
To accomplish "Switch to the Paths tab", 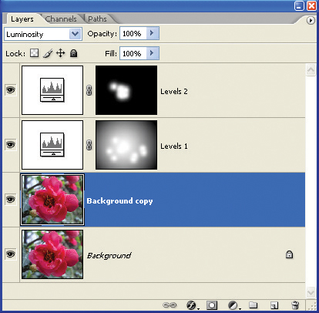I will pyautogui.click(x=97, y=19).
